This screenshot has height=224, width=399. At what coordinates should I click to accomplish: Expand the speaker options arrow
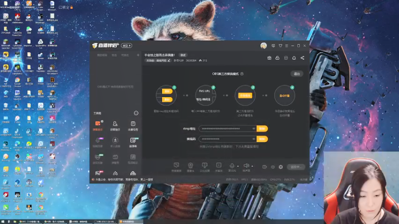252,166
